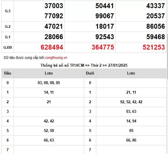Click the G.2 row label
This screenshot has width=168, height=154.
coord(8,27)
